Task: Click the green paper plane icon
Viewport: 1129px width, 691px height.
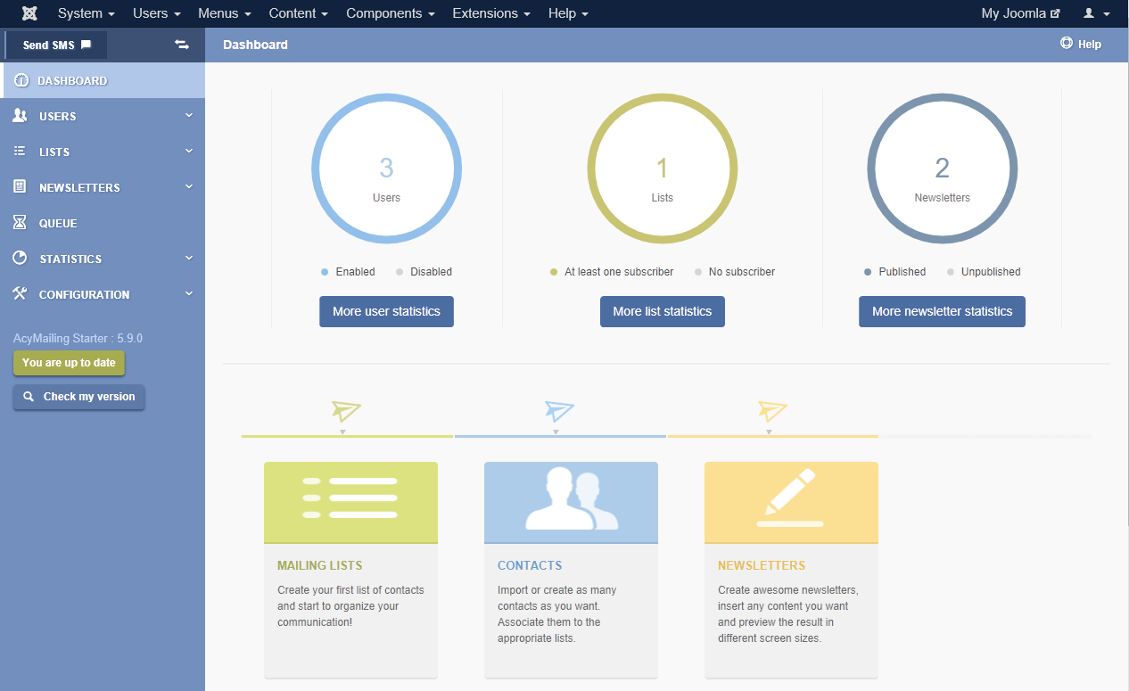Action: point(346,411)
